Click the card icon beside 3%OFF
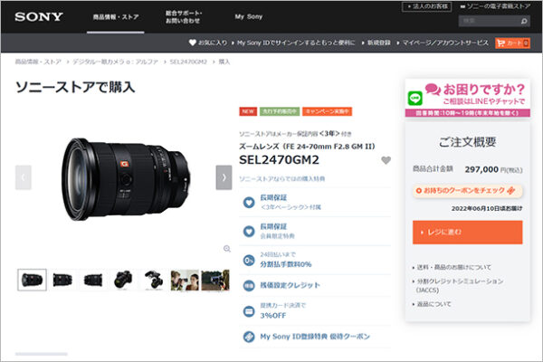543x362 pixels. coord(249,311)
